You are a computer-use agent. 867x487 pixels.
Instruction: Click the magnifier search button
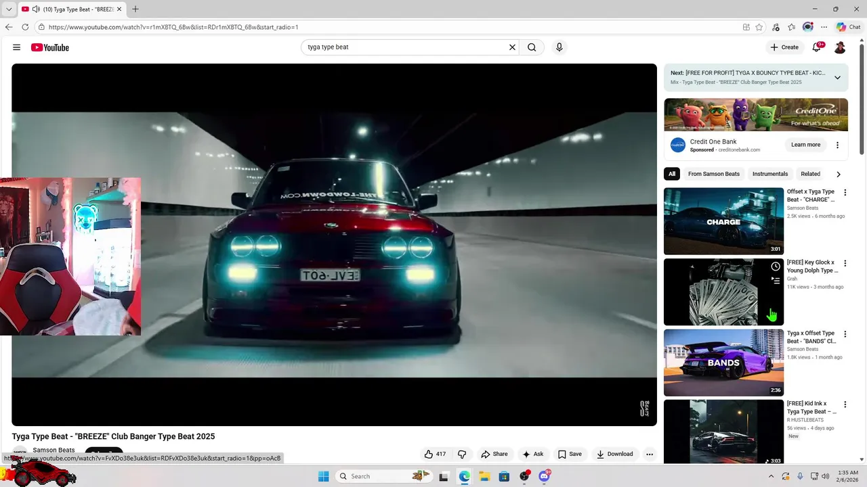[532, 47]
